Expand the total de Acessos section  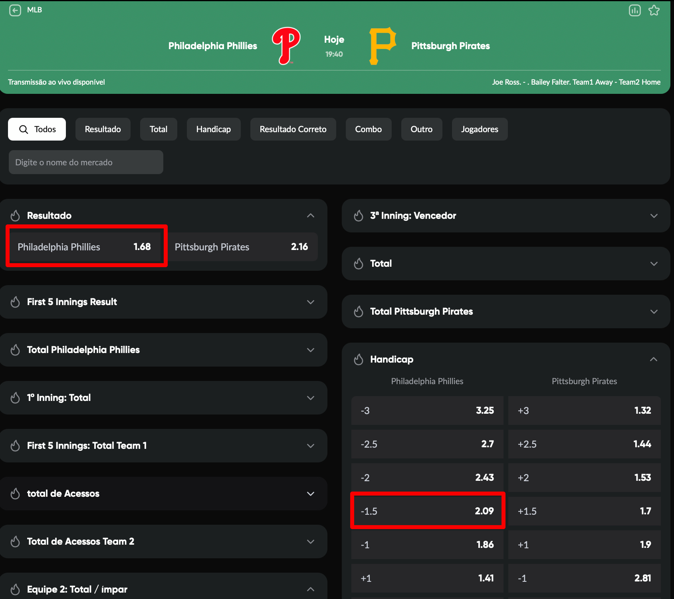pyautogui.click(x=311, y=494)
